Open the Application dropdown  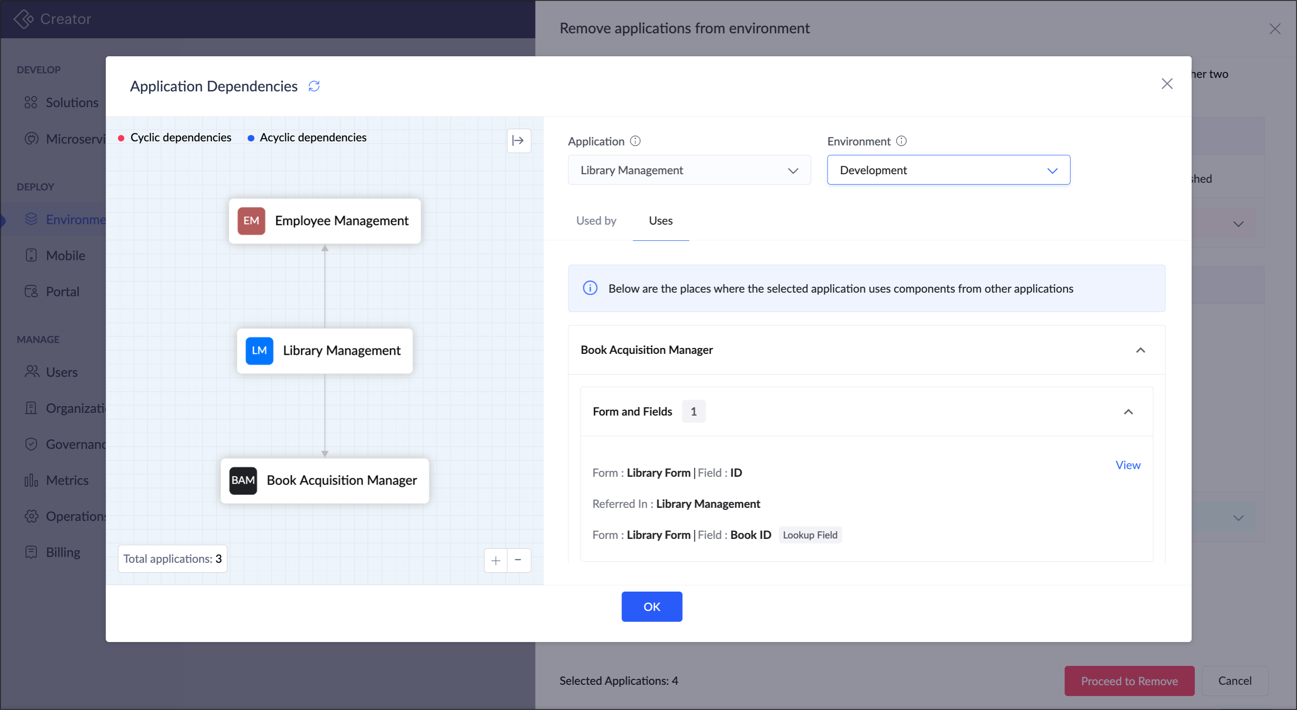pyautogui.click(x=689, y=170)
